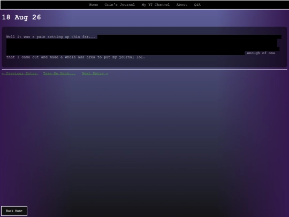
Task: Open My YT Channel link
Action: (156, 5)
